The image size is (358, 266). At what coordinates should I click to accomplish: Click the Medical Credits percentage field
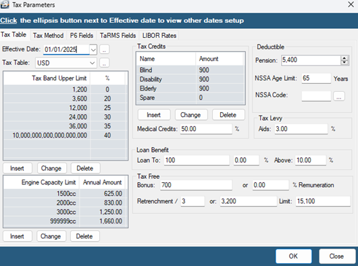point(206,129)
